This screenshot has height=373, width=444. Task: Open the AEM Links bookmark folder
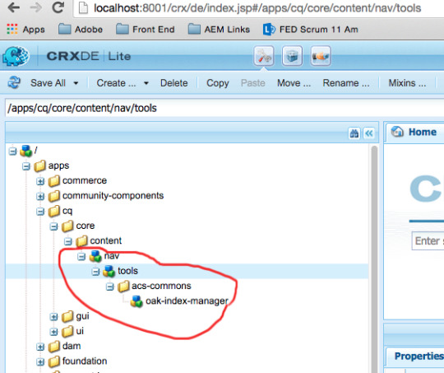point(219,29)
